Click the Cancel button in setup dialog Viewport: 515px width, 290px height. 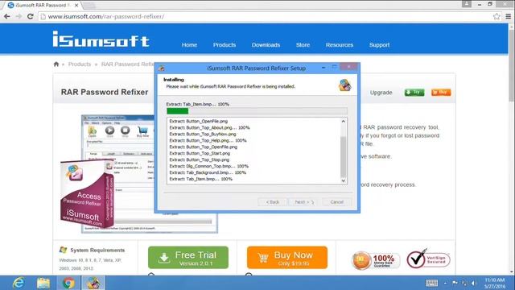click(x=336, y=202)
